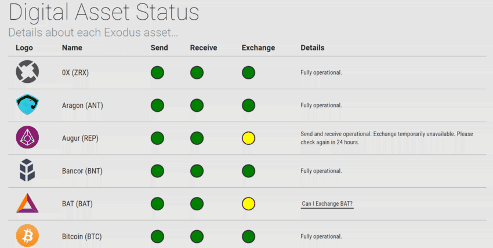Select the Augur (REP) name text
The image size is (493, 248).
(x=81, y=138)
